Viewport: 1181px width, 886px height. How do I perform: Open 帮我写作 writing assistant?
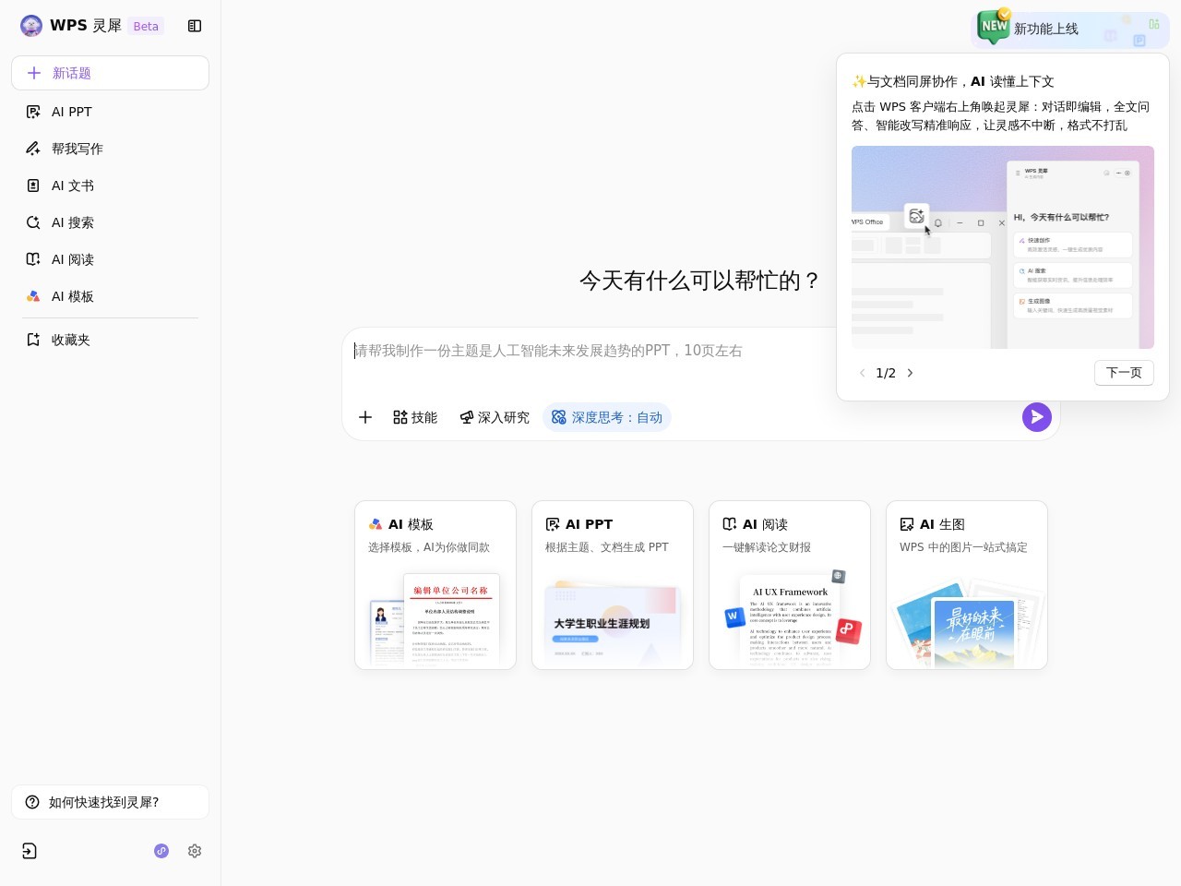click(x=77, y=149)
